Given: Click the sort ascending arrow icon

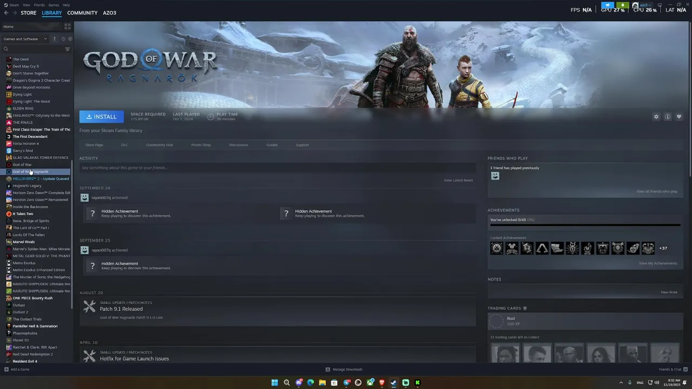Looking at the screenshot, I should pos(54,39).
